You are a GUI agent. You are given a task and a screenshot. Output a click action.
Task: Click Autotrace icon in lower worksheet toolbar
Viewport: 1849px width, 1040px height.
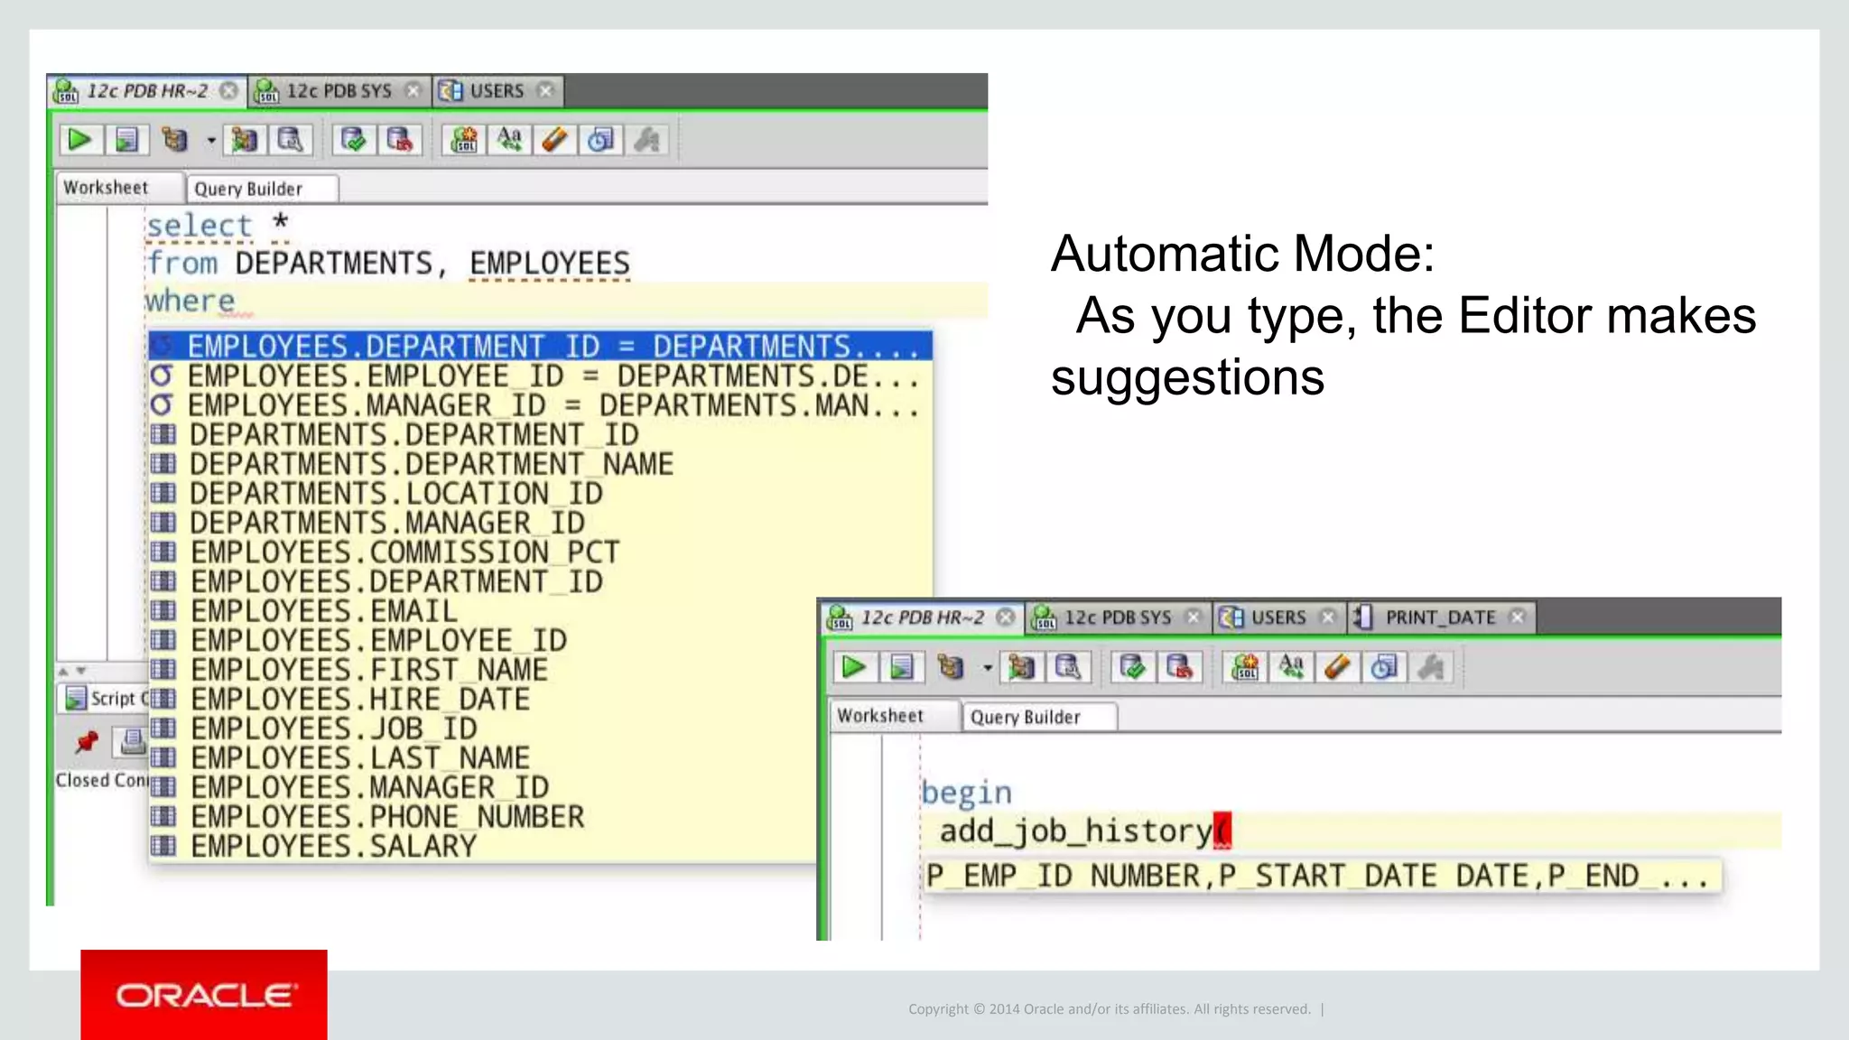(x=1021, y=667)
